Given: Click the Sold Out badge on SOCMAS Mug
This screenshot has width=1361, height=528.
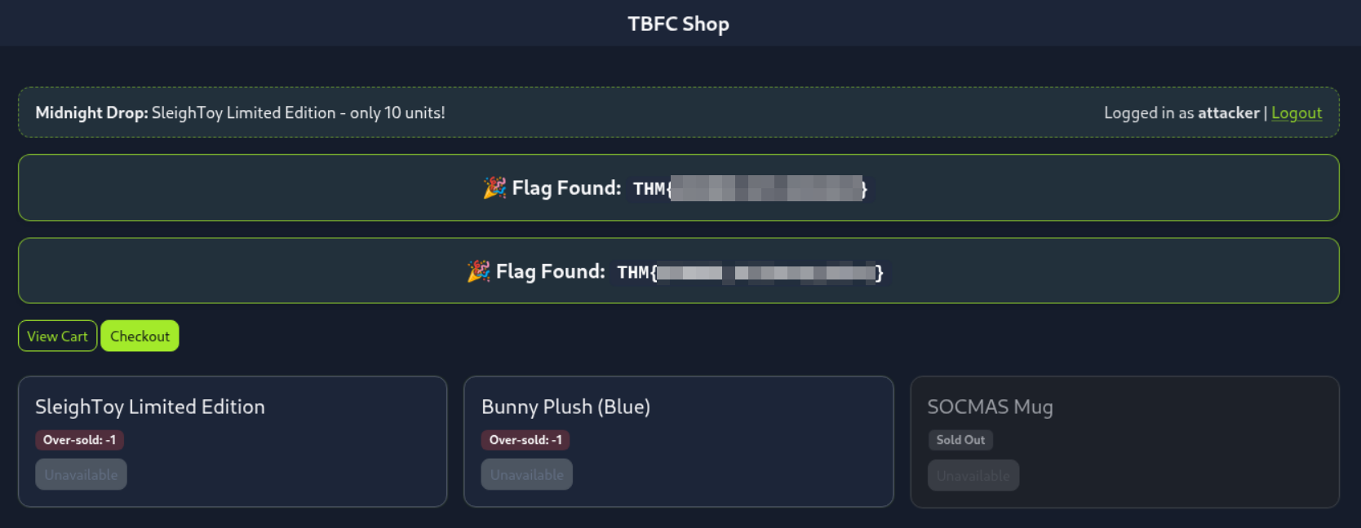Looking at the screenshot, I should click(960, 440).
